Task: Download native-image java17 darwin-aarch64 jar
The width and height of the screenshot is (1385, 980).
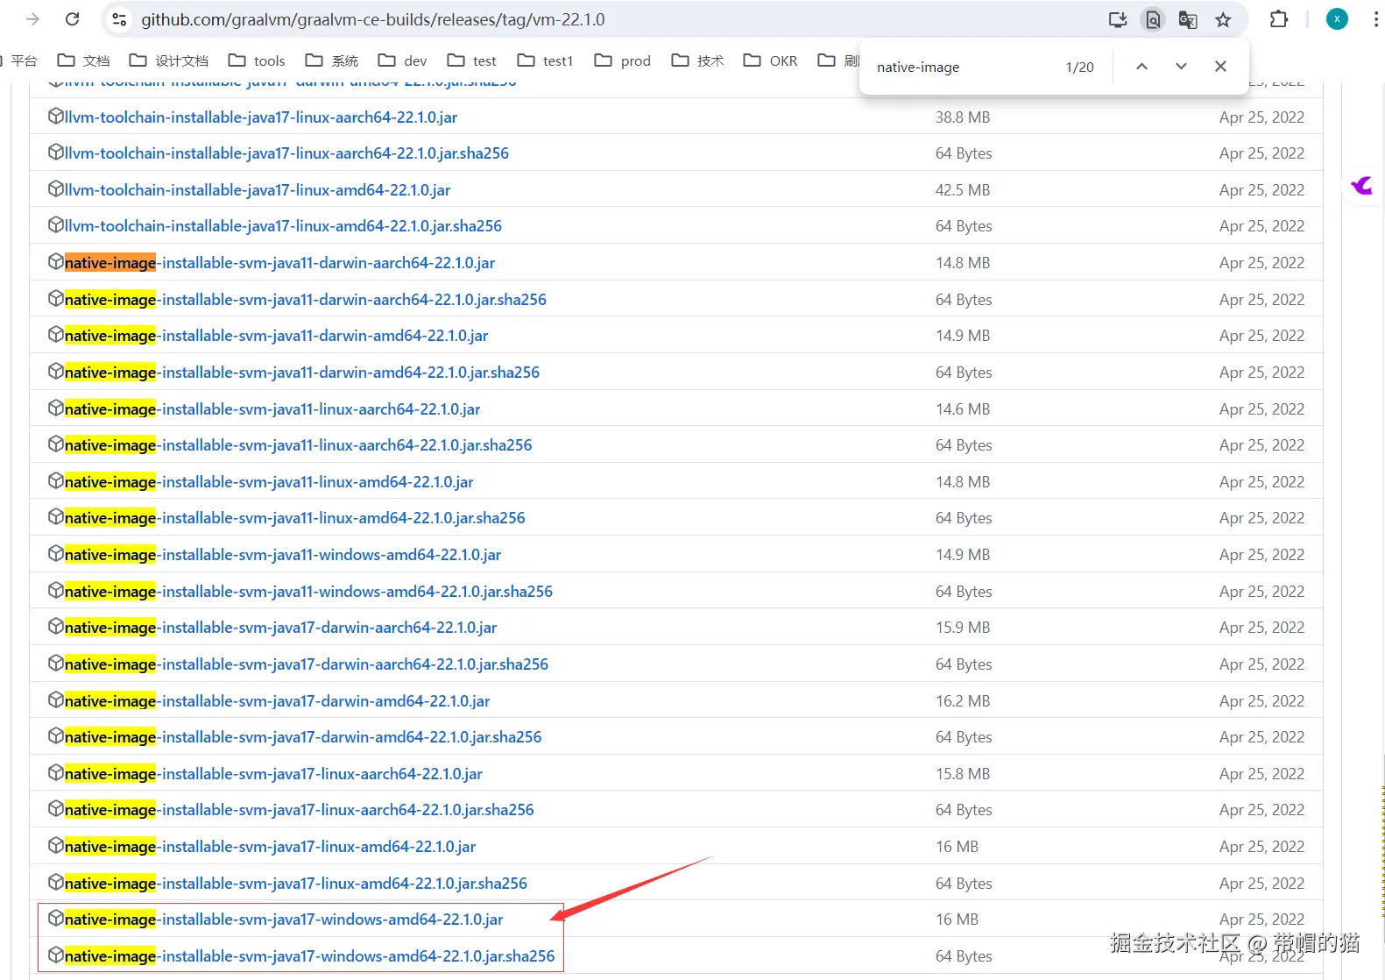Action: [281, 628]
